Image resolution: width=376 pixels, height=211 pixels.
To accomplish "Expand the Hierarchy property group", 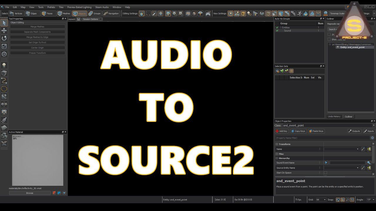I will (x=277, y=158).
